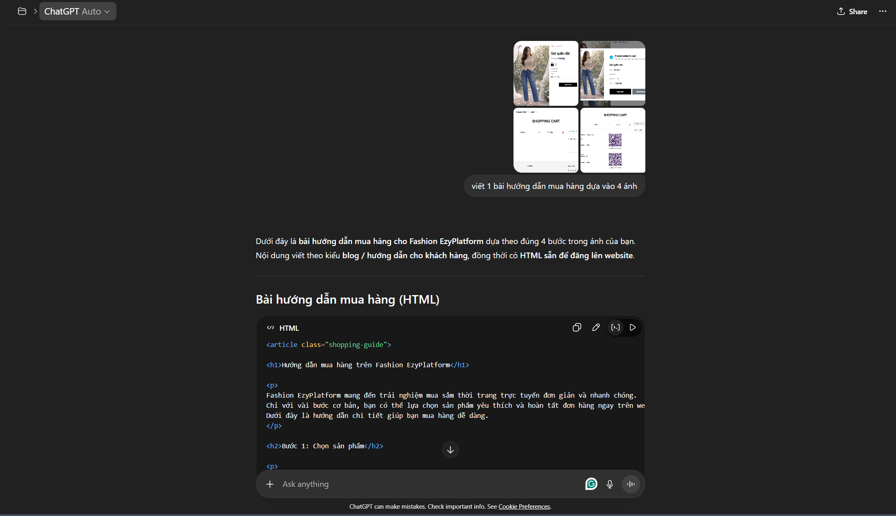The image size is (896, 516).
Task: Open the QR code Shopping Cart thumbnail
Action: [612, 140]
